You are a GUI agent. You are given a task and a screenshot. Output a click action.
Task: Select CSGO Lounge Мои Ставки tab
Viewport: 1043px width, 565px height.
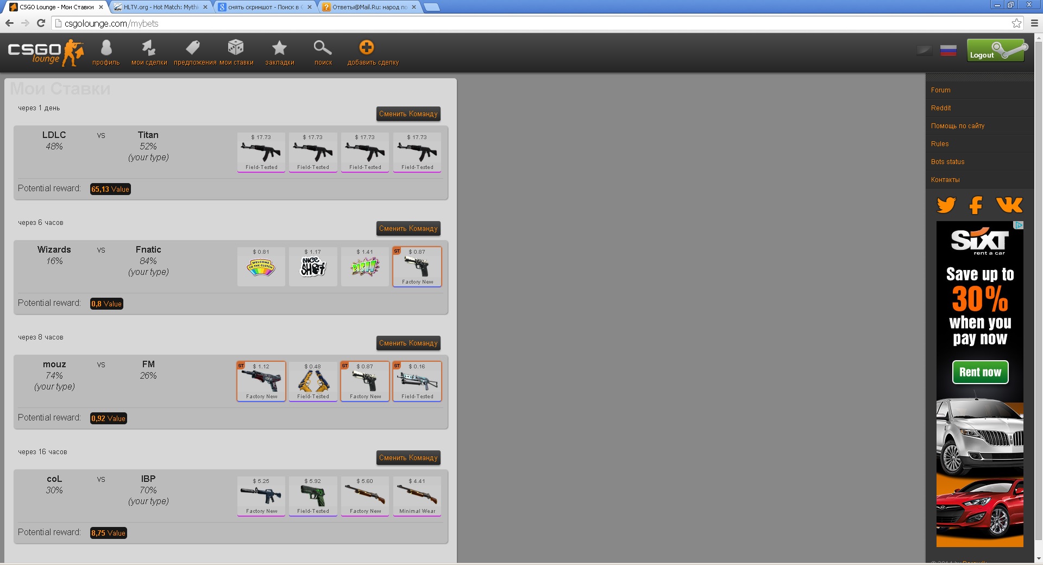[56, 7]
